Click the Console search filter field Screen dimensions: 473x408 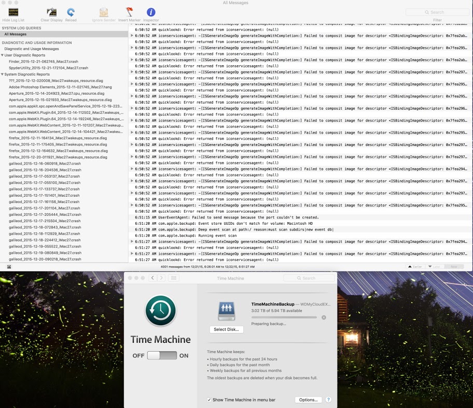[437, 12]
